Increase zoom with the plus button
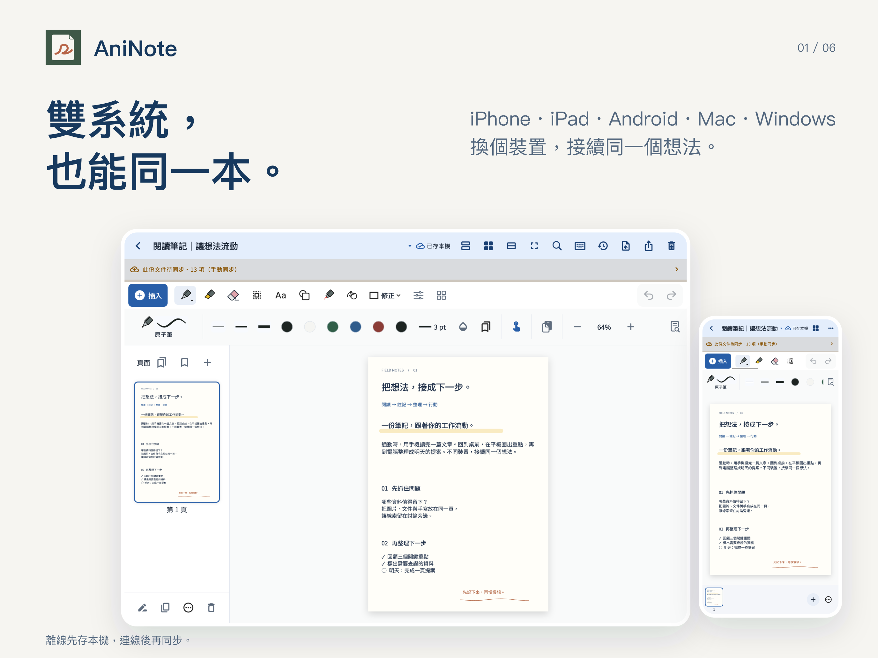Viewport: 878px width, 658px height. click(631, 327)
